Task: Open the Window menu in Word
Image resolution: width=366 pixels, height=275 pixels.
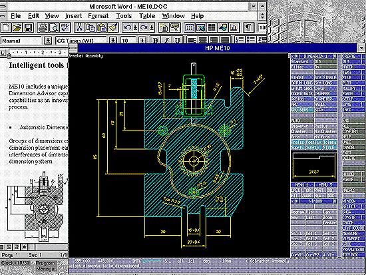Action: coord(174,16)
